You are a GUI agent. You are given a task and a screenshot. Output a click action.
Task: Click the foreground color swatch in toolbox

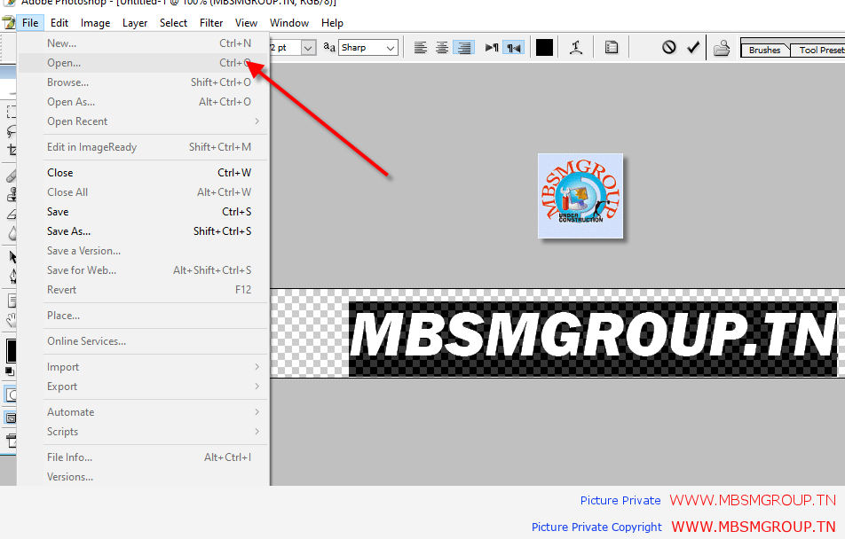11,351
